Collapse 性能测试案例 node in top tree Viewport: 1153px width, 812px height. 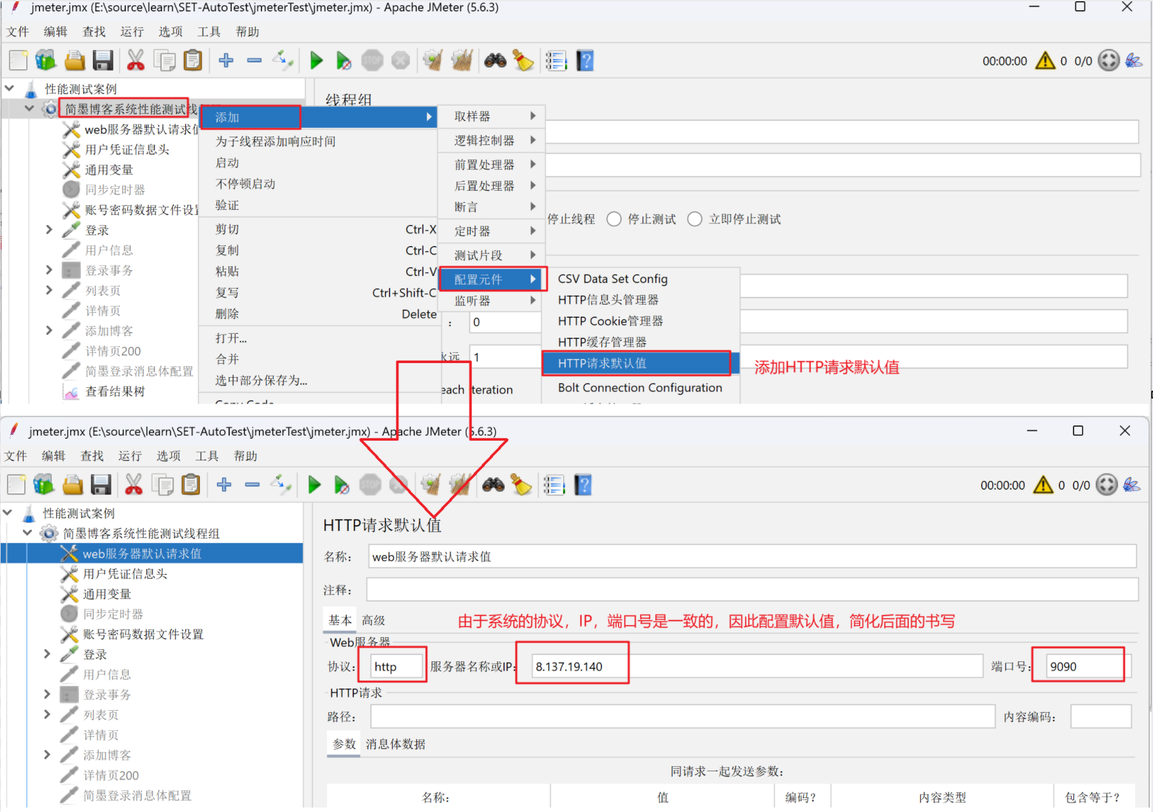click(10, 88)
